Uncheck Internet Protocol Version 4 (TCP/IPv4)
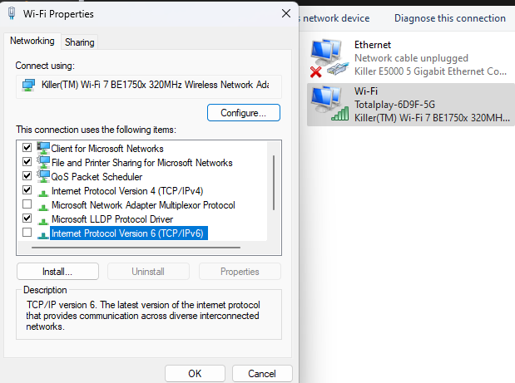This screenshot has width=515, height=383. click(27, 190)
